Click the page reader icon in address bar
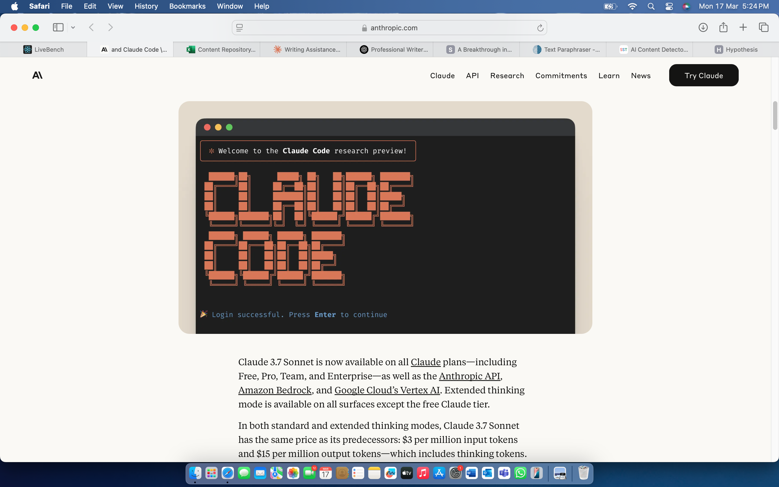Image resolution: width=779 pixels, height=487 pixels. pyautogui.click(x=239, y=28)
